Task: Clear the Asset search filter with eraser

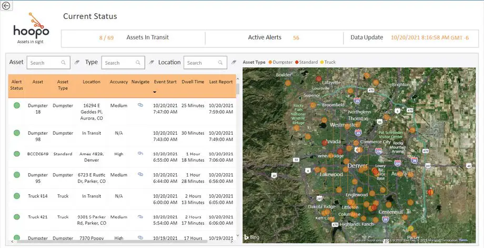Action: 77,63
